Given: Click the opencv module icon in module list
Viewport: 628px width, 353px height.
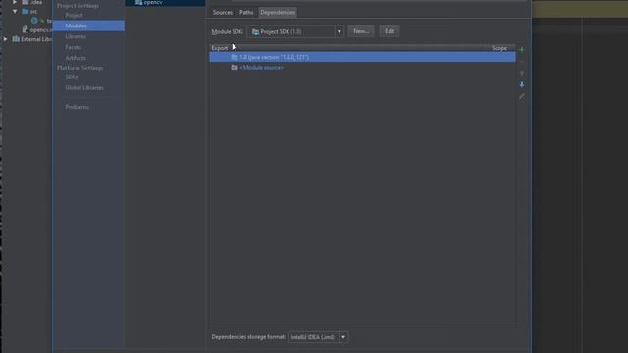Looking at the screenshot, I should pyautogui.click(x=138, y=2).
